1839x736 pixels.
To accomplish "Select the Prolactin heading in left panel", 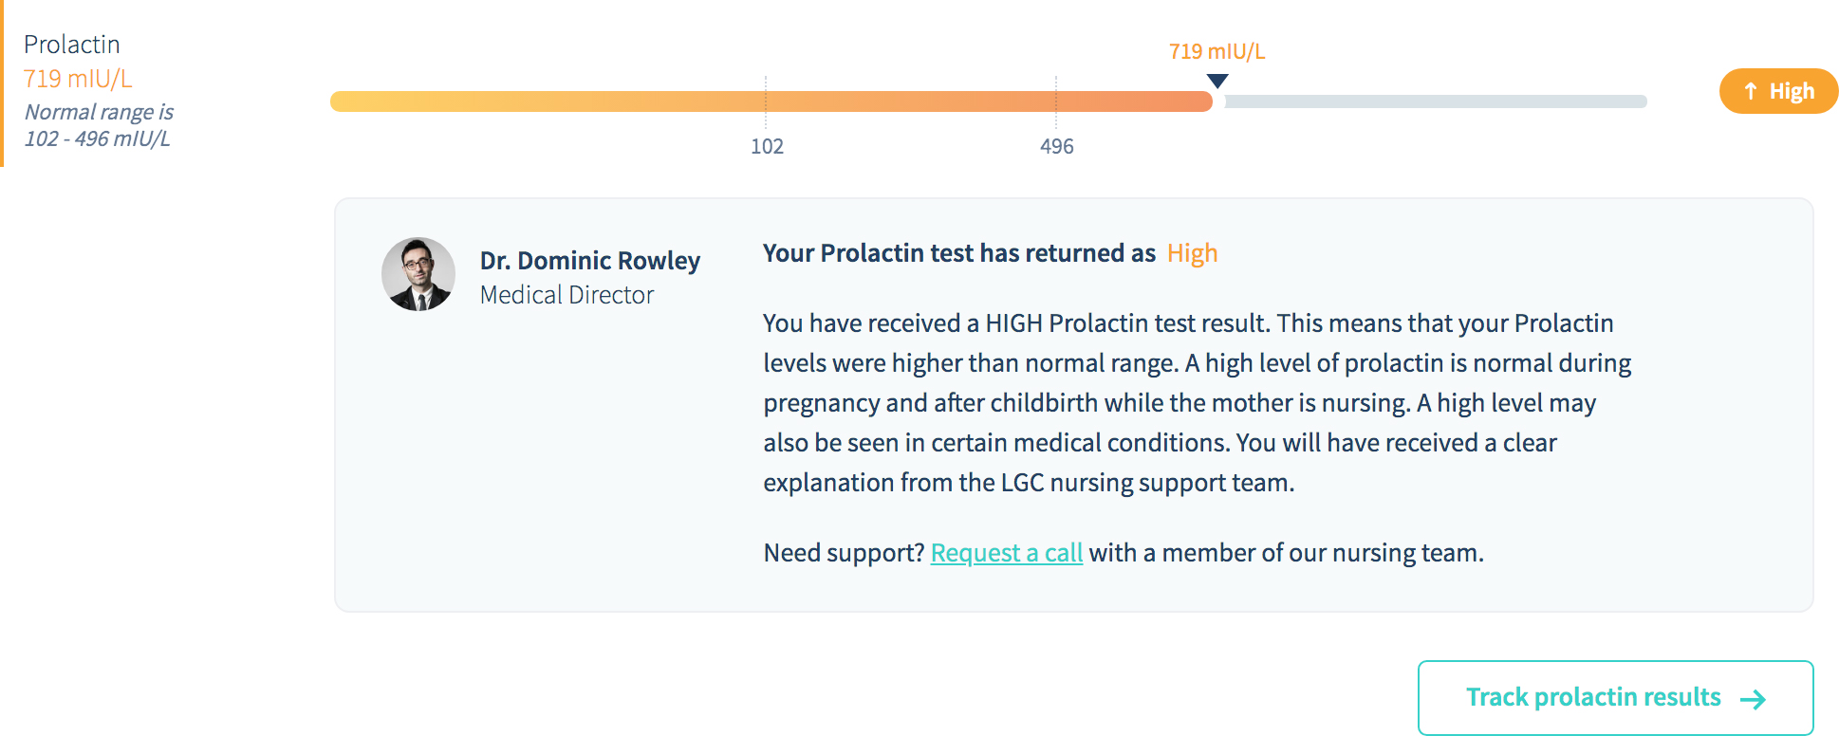I will tap(72, 45).
